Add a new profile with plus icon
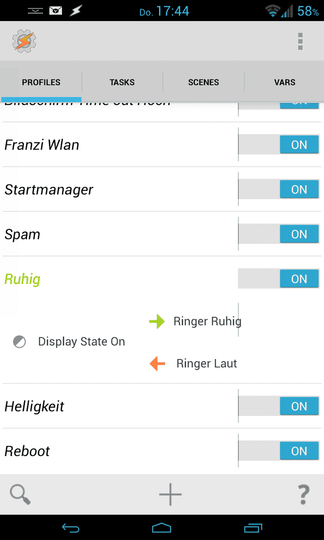 click(170, 494)
